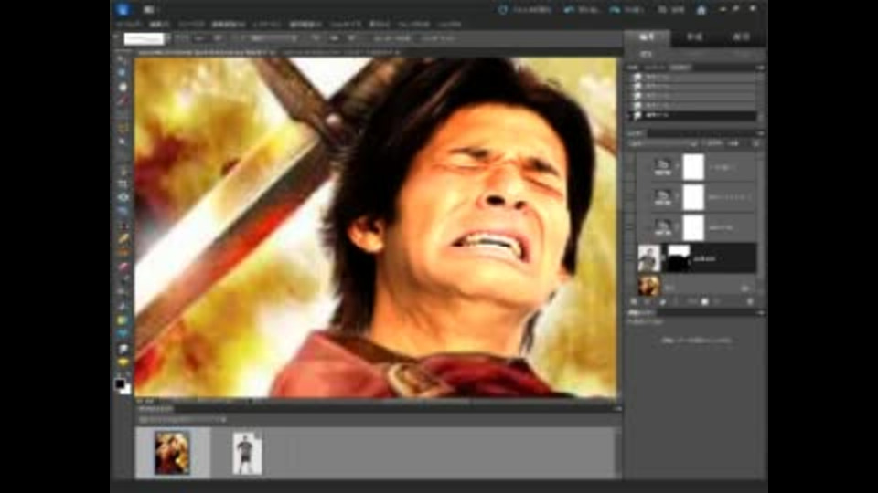The height and width of the screenshot is (493, 878).
Task: Click the Undo button in top bar
Action: (x=583, y=9)
